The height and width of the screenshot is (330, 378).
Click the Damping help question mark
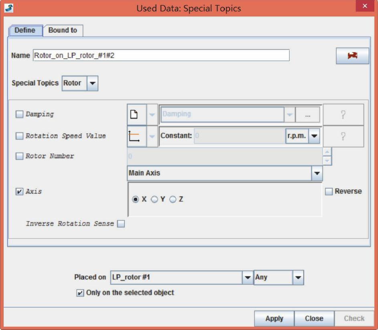coord(343,115)
